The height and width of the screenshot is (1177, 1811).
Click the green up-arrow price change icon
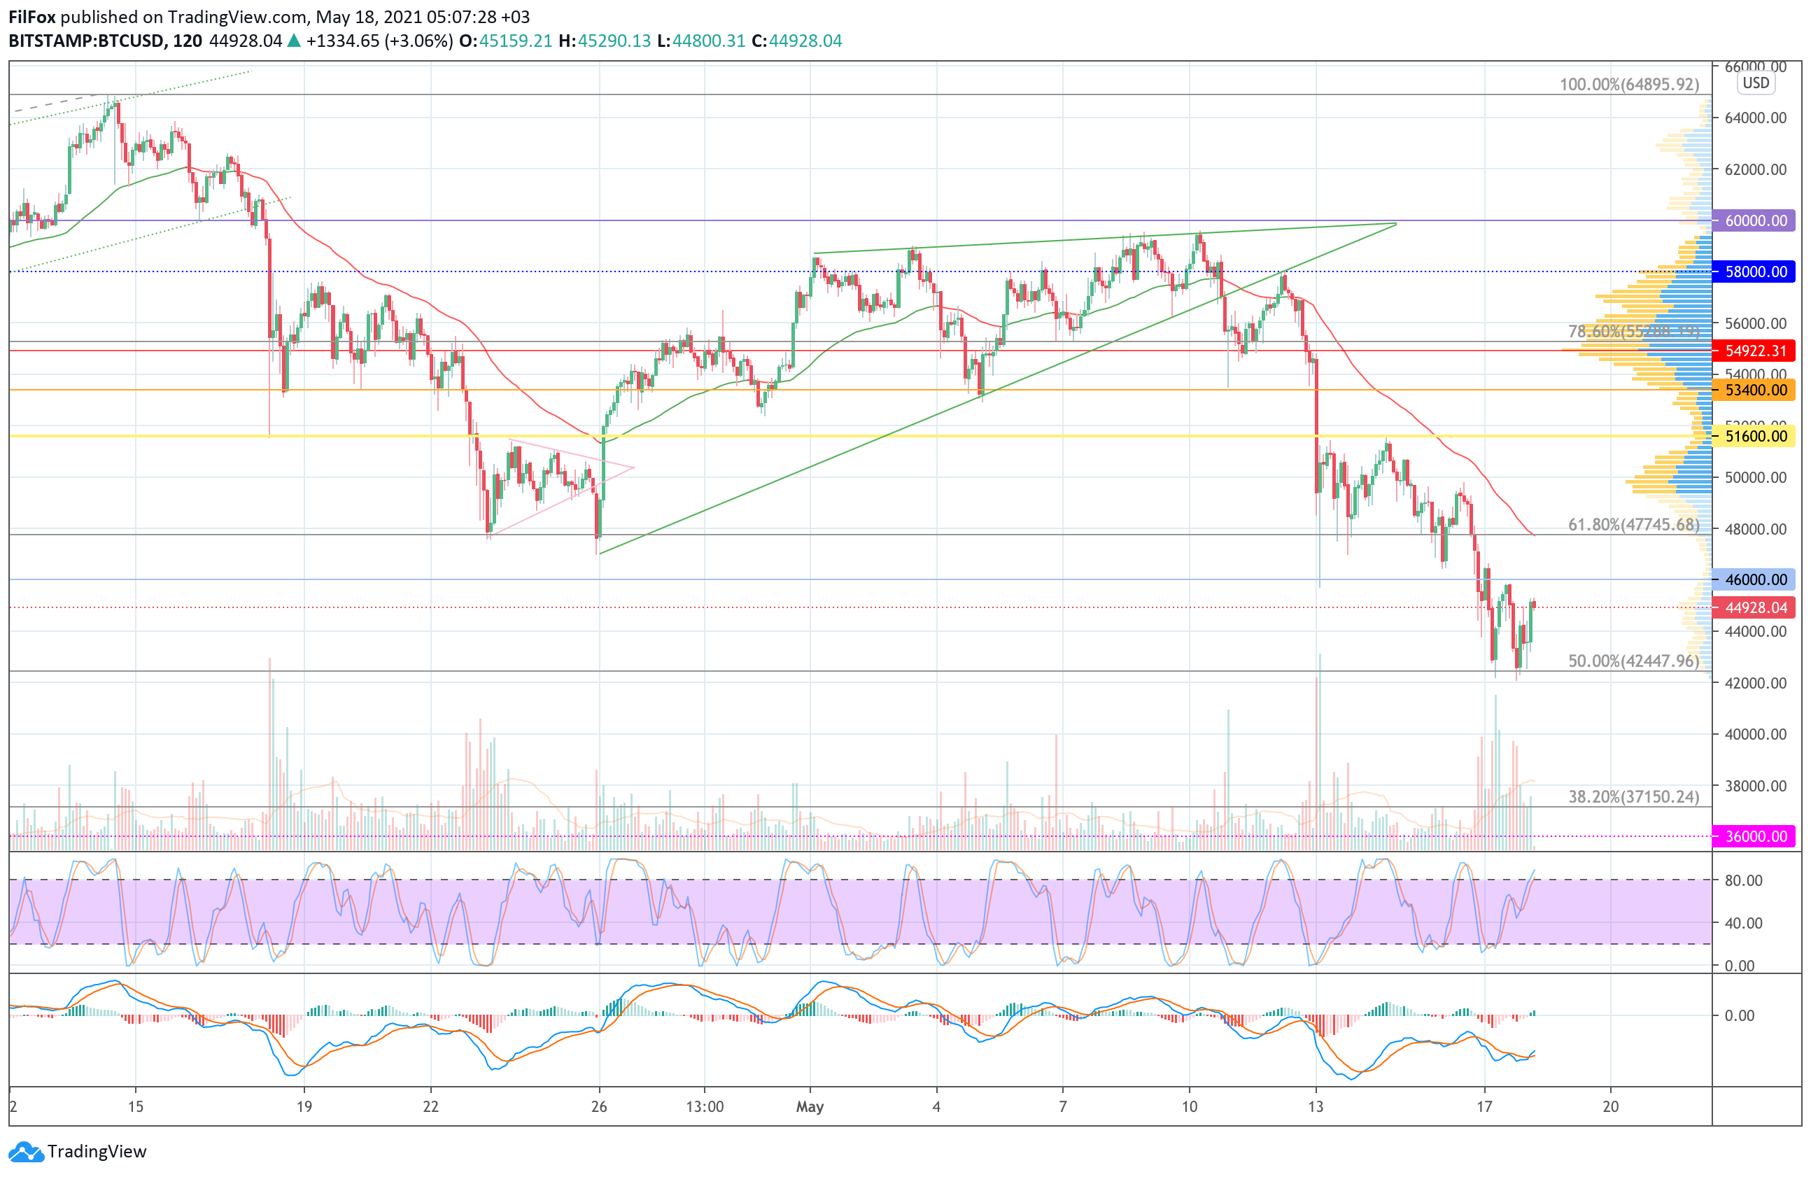(x=295, y=41)
